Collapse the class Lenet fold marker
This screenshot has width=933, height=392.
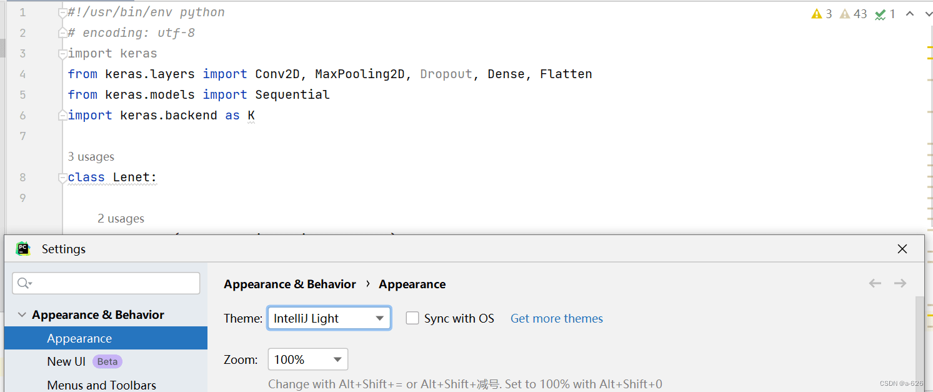(62, 178)
